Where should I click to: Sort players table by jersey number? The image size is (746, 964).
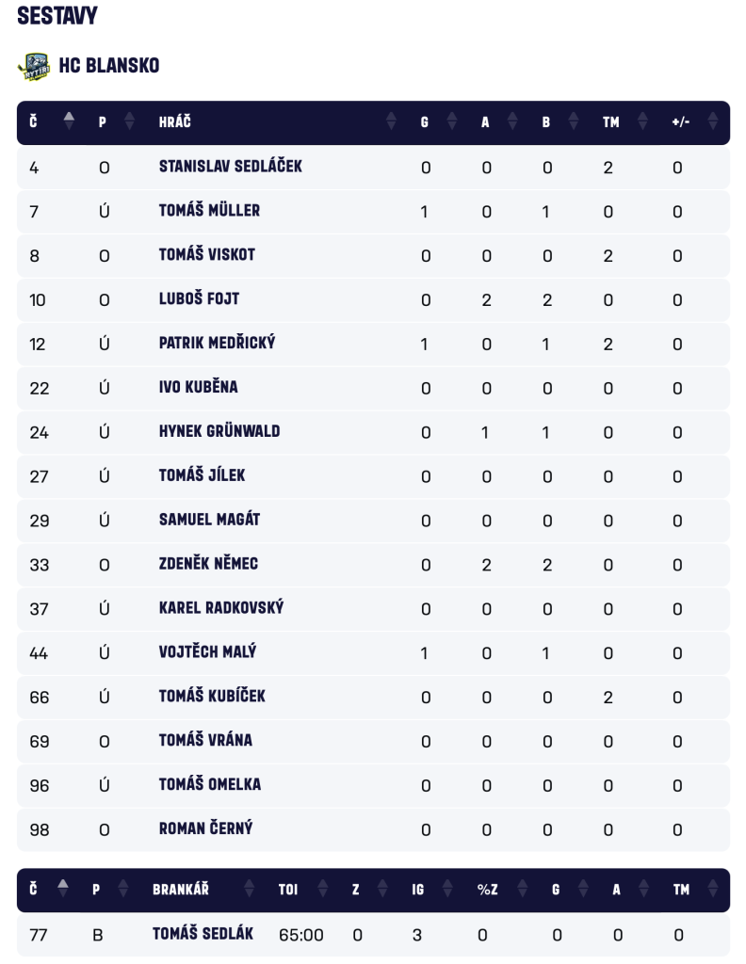68,122
